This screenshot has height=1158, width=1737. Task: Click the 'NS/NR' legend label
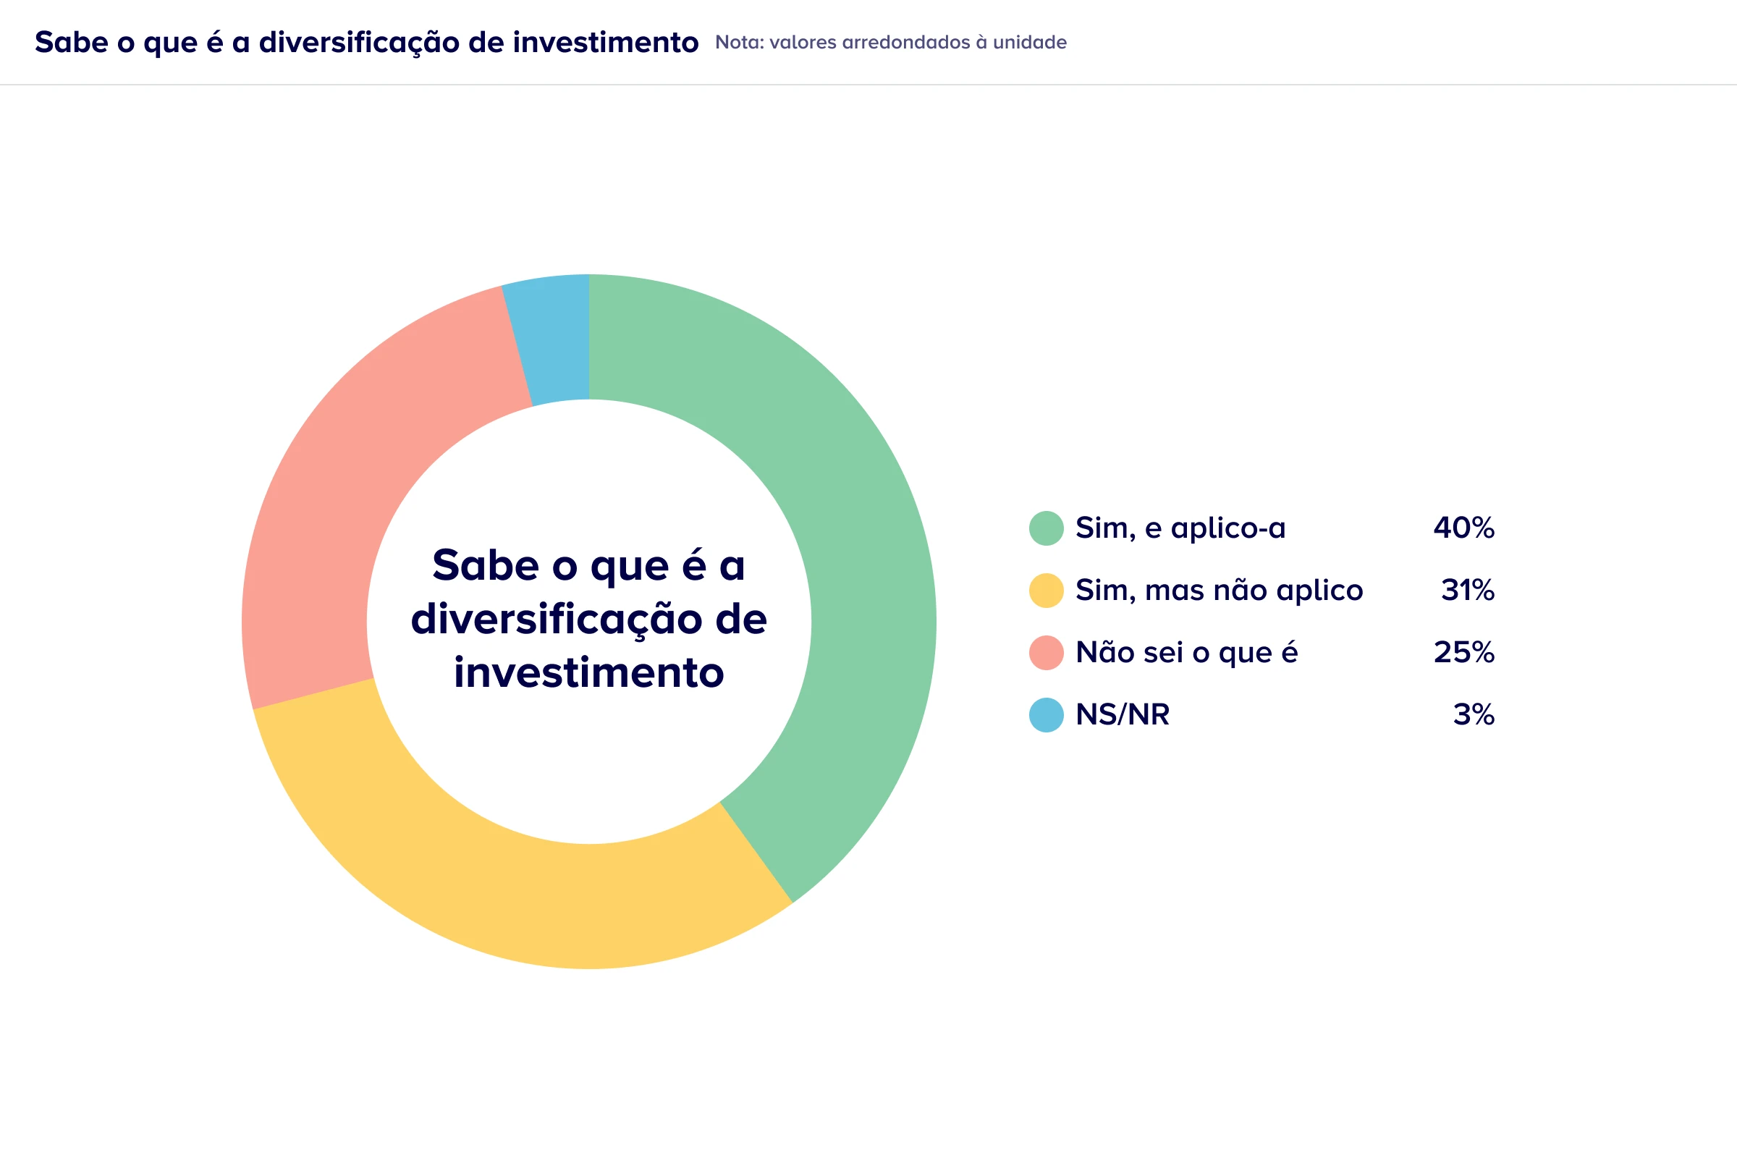point(1123,714)
